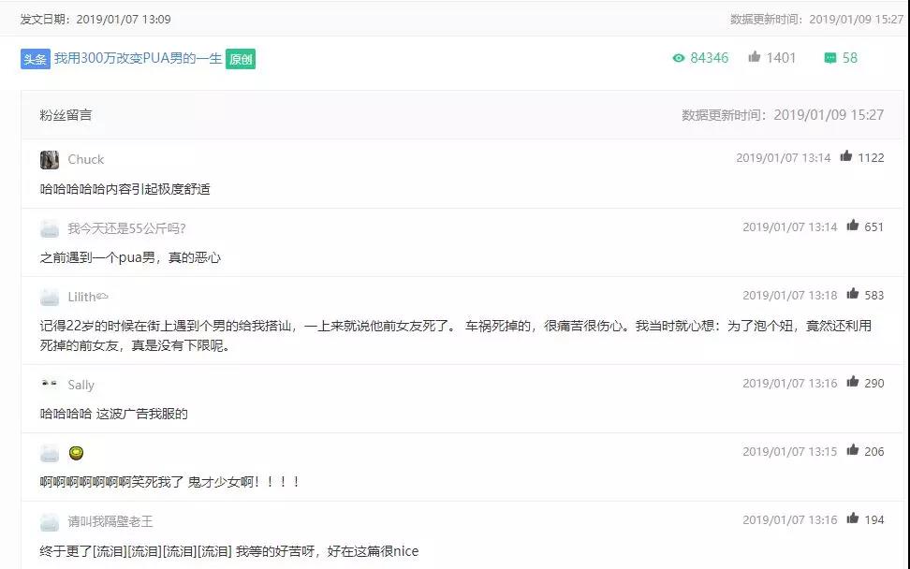The height and width of the screenshot is (569, 910).
Task: Click comment 哈哈哈哈 这波广告我服的
Action: click(x=114, y=415)
